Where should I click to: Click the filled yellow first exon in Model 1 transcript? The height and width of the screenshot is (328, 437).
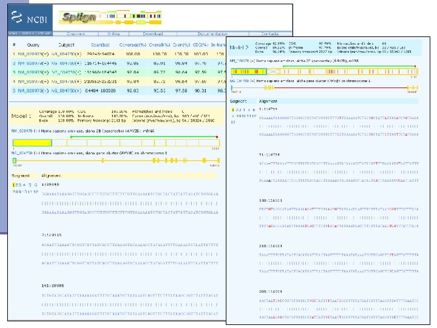32,143
